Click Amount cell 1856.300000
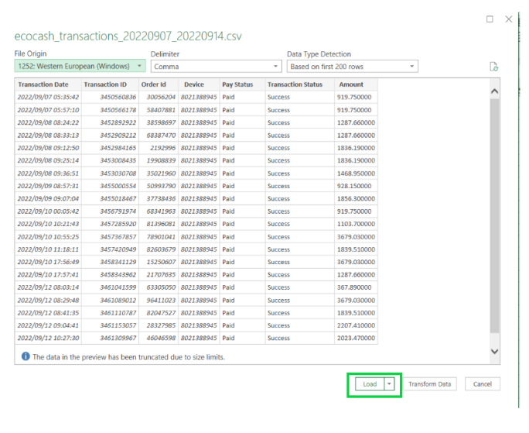This screenshot has width=529, height=433. (x=356, y=198)
